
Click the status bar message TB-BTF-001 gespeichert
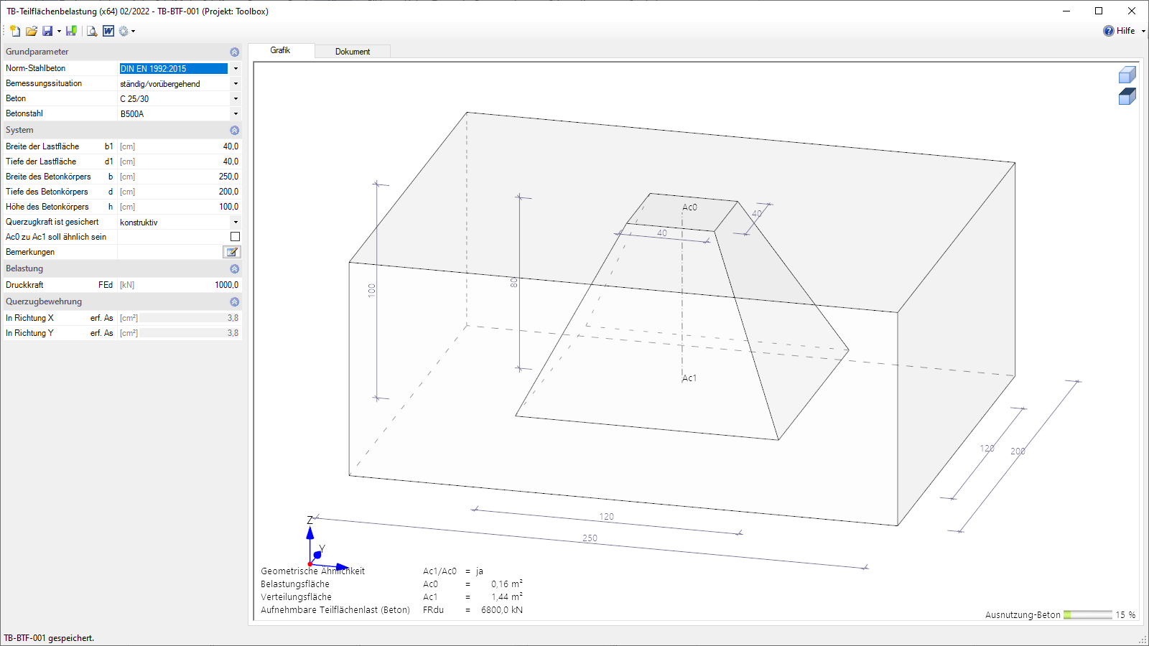[x=49, y=638]
